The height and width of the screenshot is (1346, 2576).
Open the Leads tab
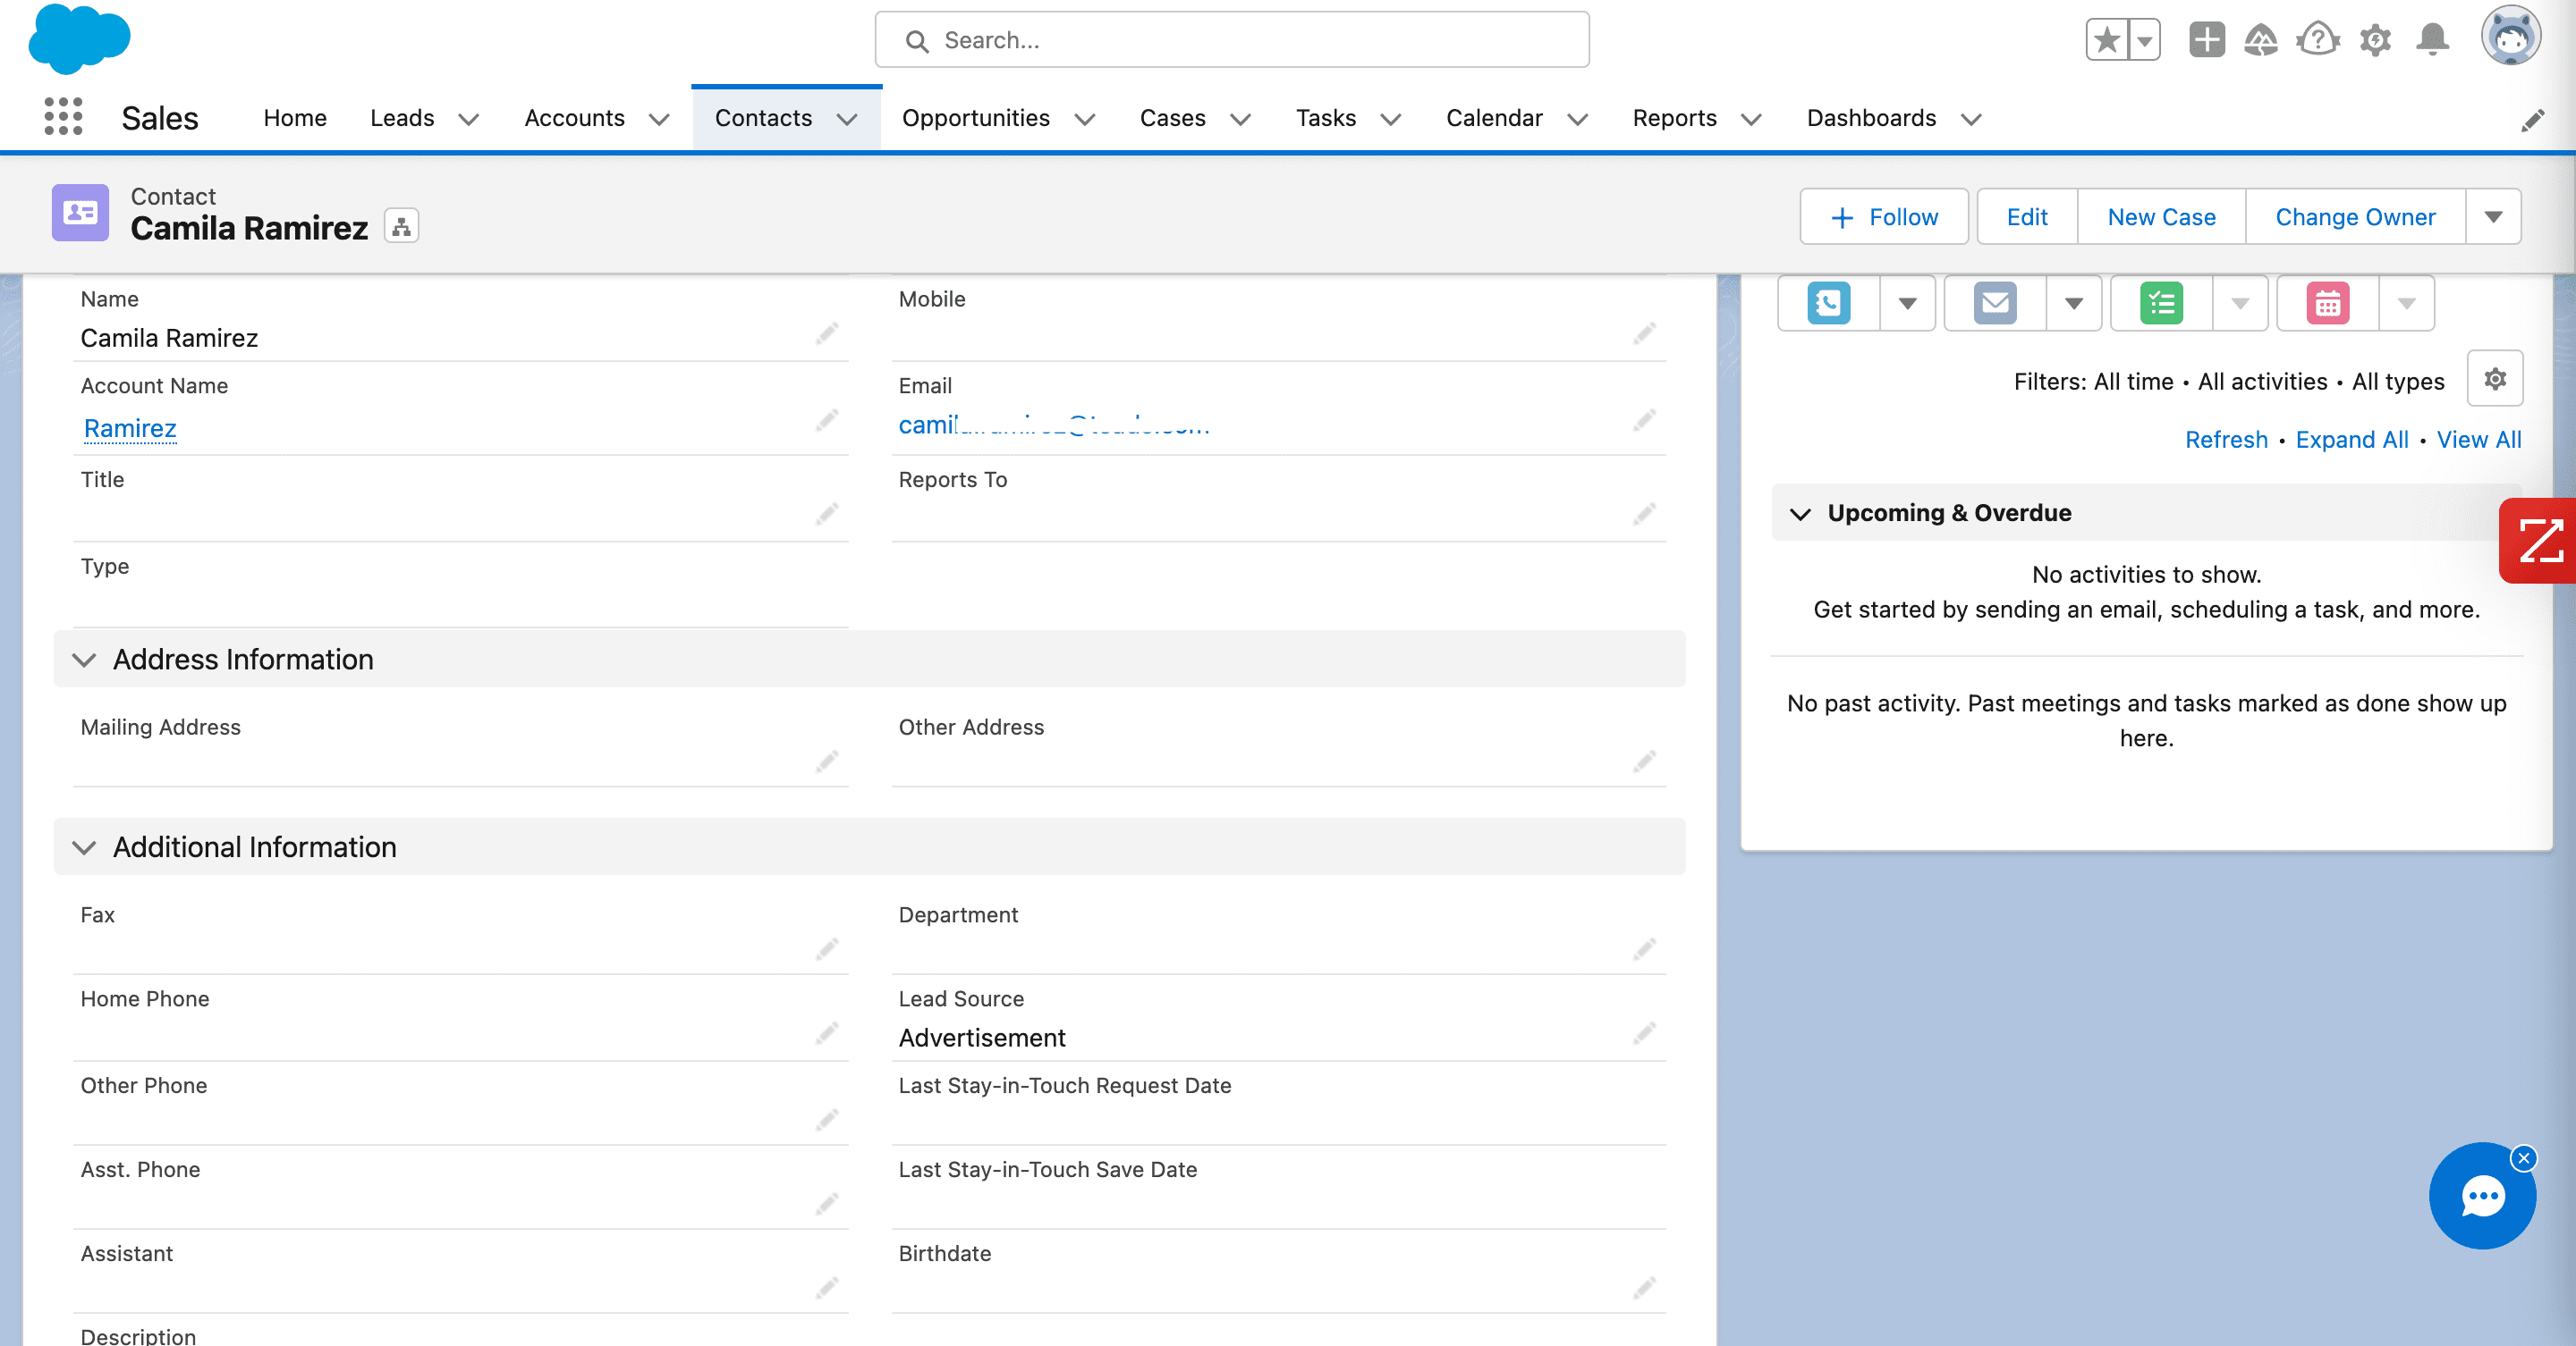(x=402, y=118)
